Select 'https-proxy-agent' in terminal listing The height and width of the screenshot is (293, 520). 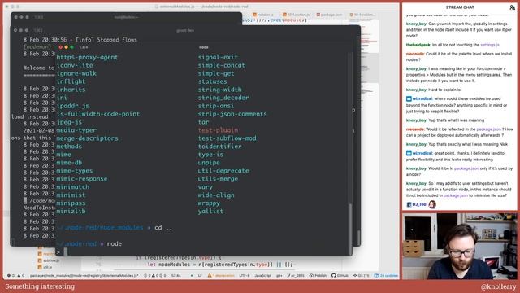click(87, 57)
